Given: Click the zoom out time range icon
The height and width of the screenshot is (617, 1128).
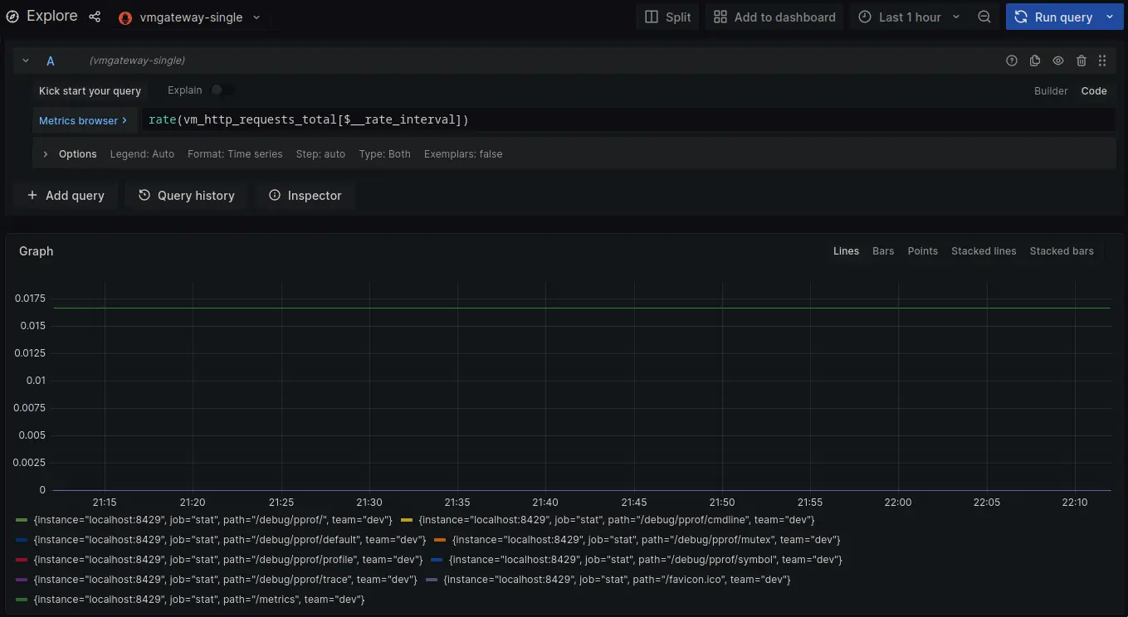Looking at the screenshot, I should [x=984, y=17].
